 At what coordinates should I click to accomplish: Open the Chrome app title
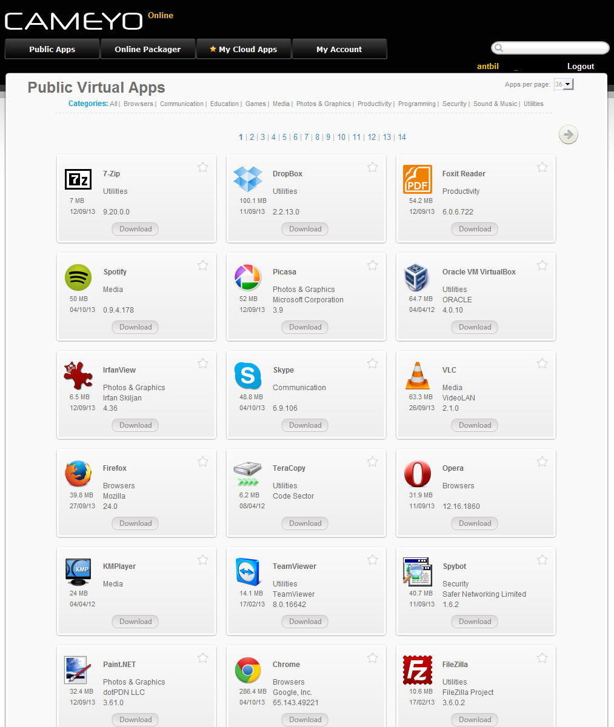pos(286,665)
